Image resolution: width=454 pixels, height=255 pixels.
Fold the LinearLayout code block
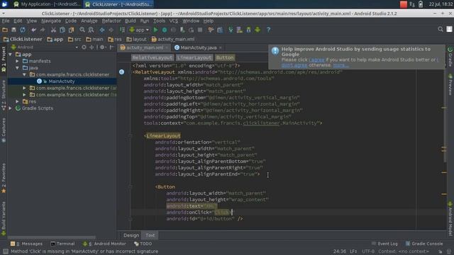tap(130, 136)
